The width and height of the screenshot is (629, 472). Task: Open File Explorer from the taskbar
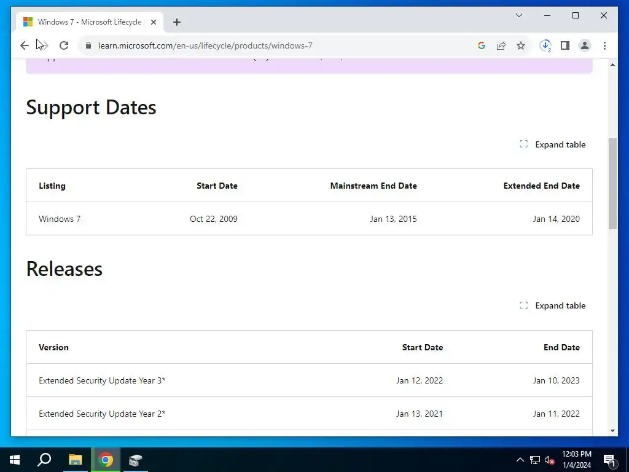tap(75, 460)
